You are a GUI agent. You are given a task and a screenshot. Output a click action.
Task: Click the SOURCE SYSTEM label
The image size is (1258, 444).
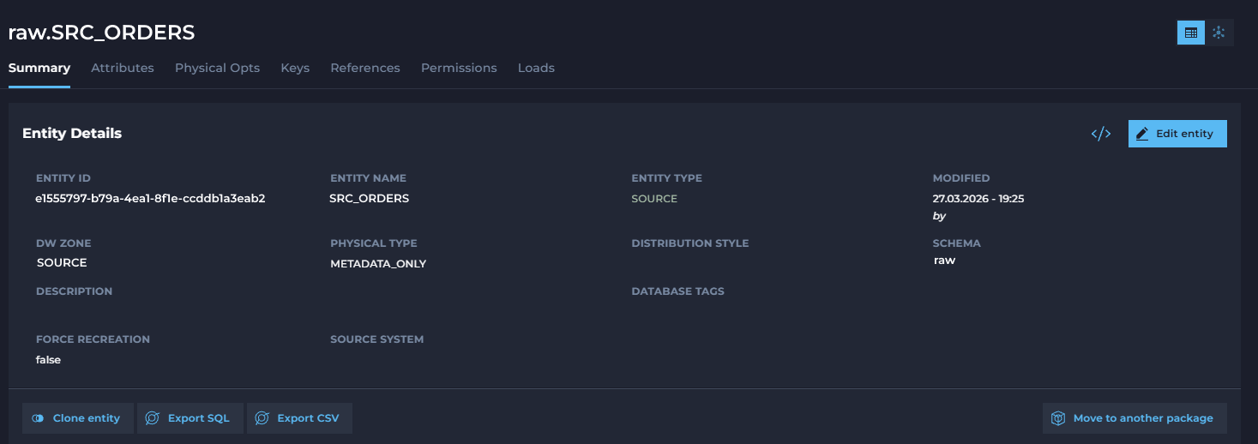(x=377, y=339)
